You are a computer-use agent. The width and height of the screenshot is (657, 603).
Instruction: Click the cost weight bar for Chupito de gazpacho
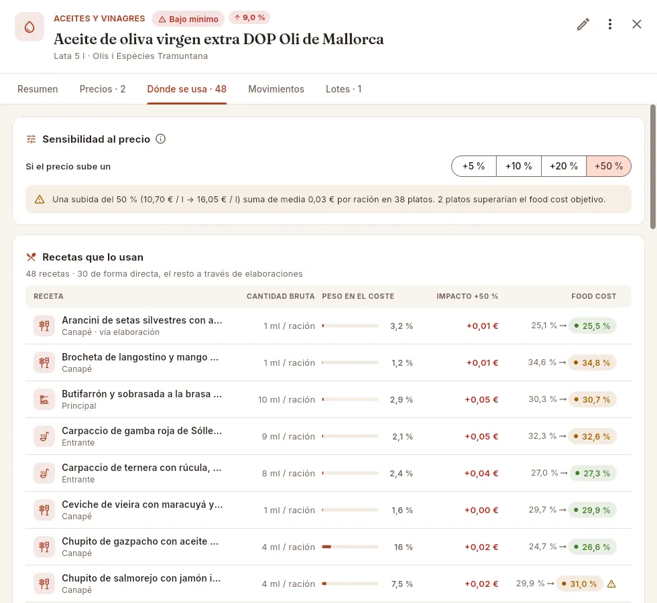coord(350,547)
